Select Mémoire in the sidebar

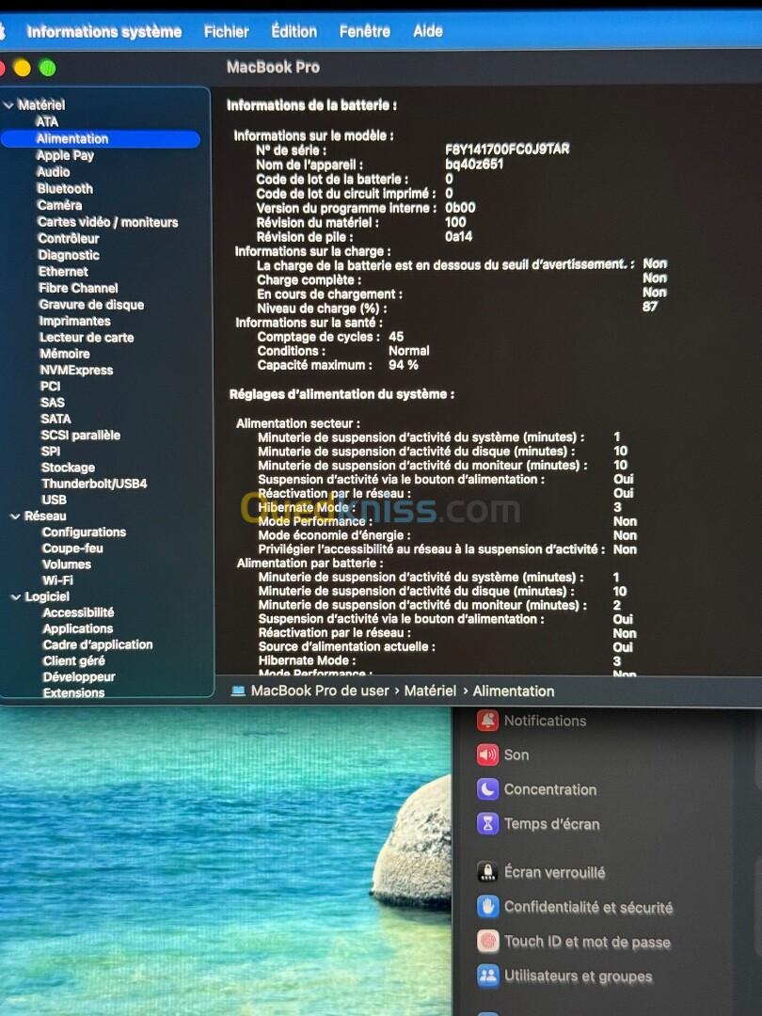tap(65, 354)
